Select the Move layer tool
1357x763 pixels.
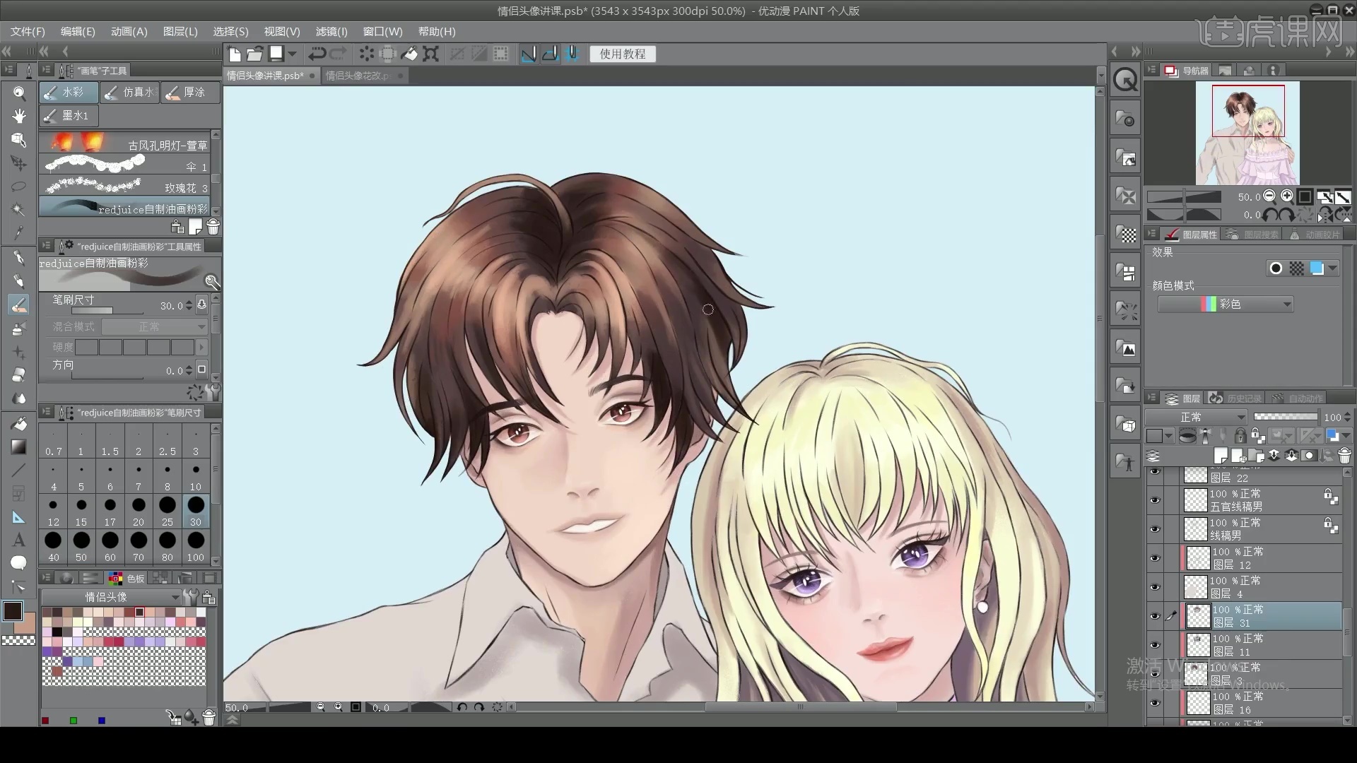19,163
